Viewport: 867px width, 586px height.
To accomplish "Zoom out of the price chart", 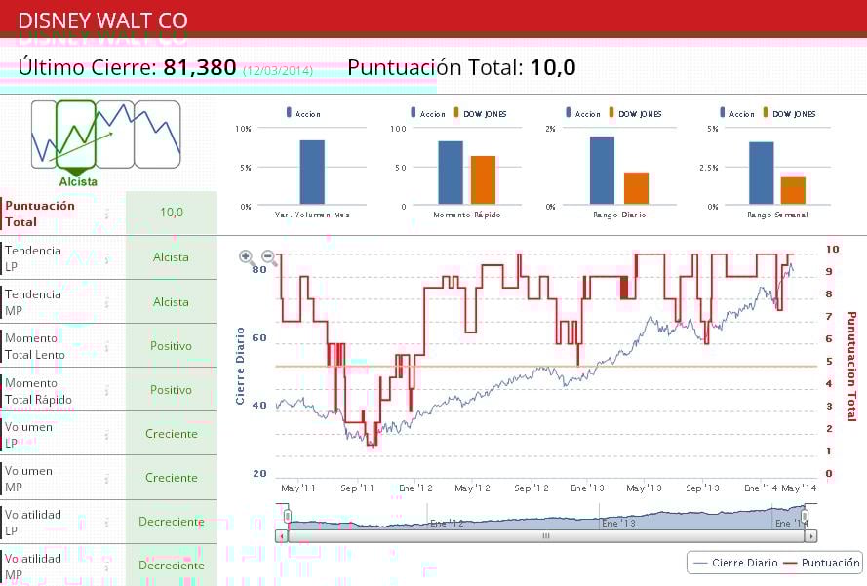I will click(x=269, y=257).
